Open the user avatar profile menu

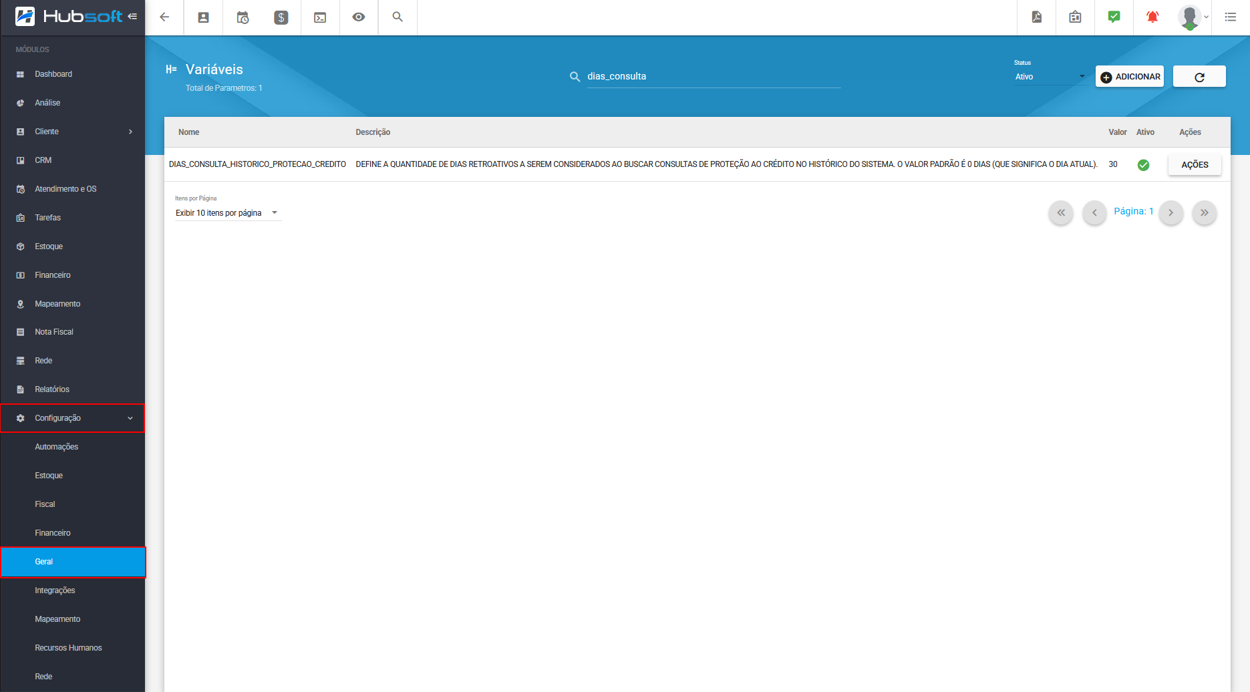1193,17
